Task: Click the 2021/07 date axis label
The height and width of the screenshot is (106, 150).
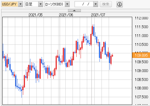Action: pyautogui.click(x=98, y=15)
